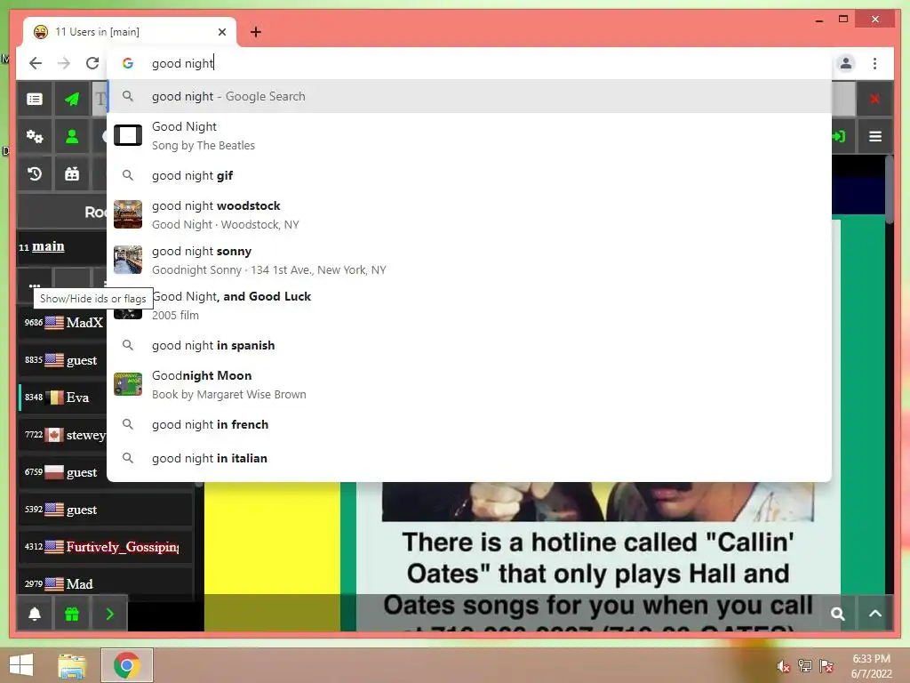Click the Action Center flag icon
The width and height of the screenshot is (910, 683).
[826, 666]
